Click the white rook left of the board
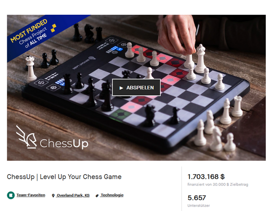The height and width of the screenshot is (211, 276). point(30,68)
